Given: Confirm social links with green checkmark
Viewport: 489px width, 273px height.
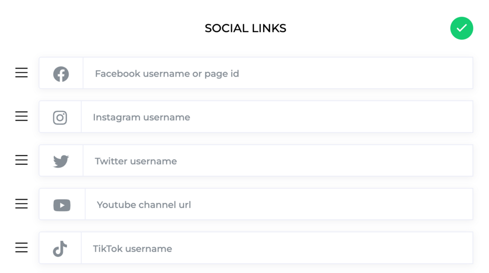Looking at the screenshot, I should click(x=462, y=28).
